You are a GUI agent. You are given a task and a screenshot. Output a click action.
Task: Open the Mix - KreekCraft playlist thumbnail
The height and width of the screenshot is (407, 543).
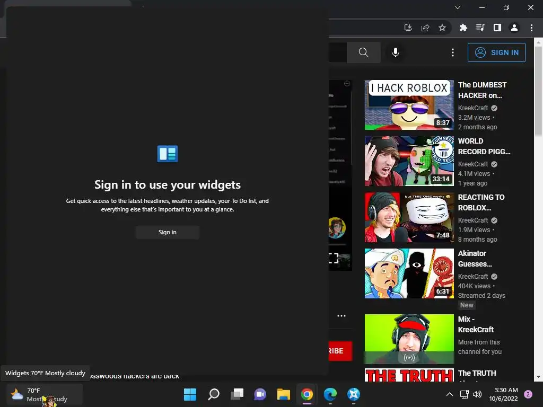tap(409, 339)
